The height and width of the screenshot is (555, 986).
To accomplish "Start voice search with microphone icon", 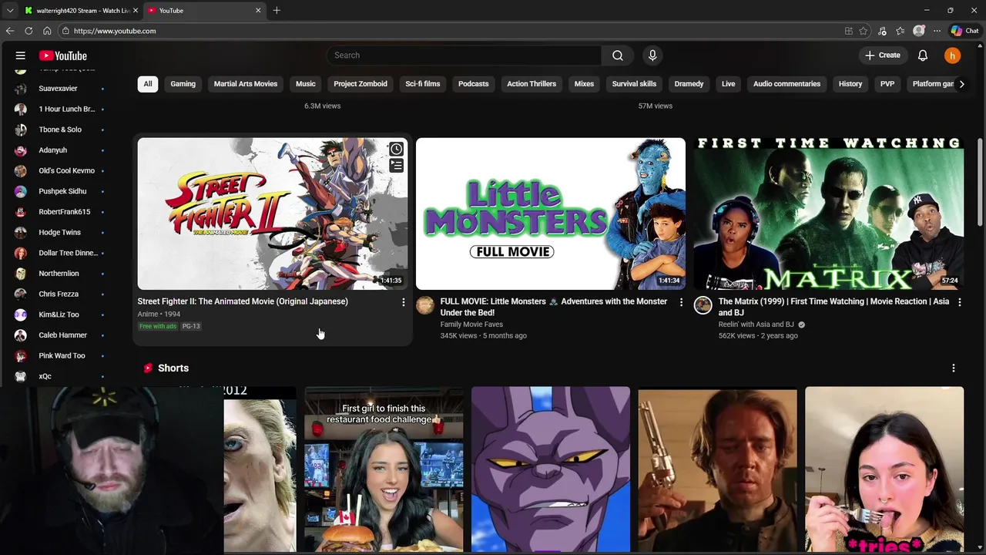I will [x=652, y=55].
